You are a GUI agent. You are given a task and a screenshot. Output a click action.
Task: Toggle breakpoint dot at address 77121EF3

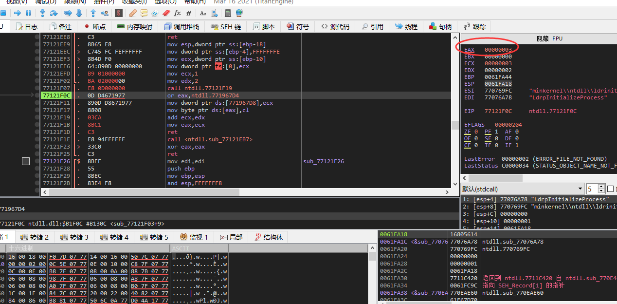[37, 59]
